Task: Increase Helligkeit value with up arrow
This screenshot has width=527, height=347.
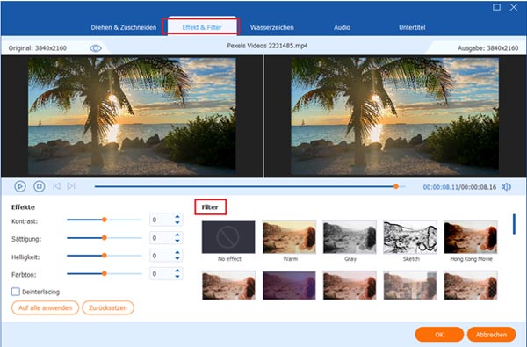Action: click(177, 253)
